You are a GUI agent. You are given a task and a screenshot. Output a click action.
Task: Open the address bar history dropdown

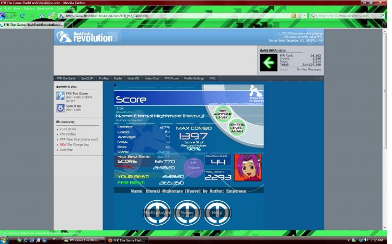[305, 16]
